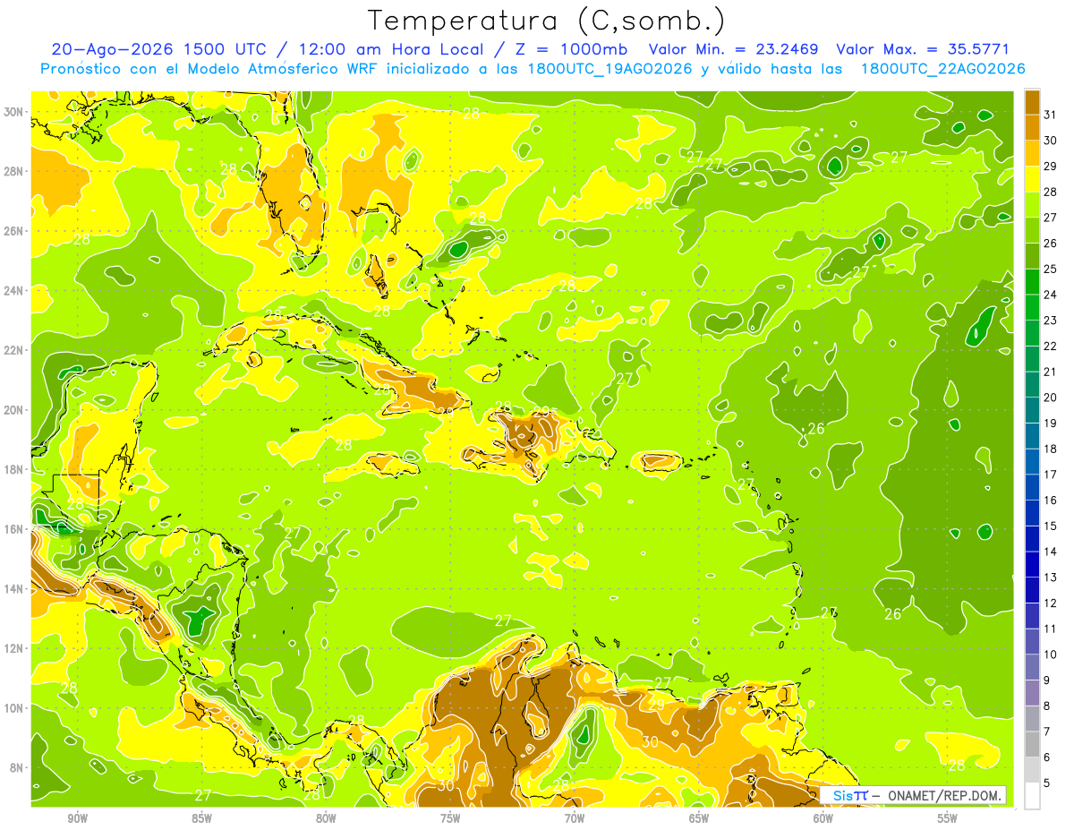Click the 70W longitude axis label
1074x830 pixels.
pos(575,818)
